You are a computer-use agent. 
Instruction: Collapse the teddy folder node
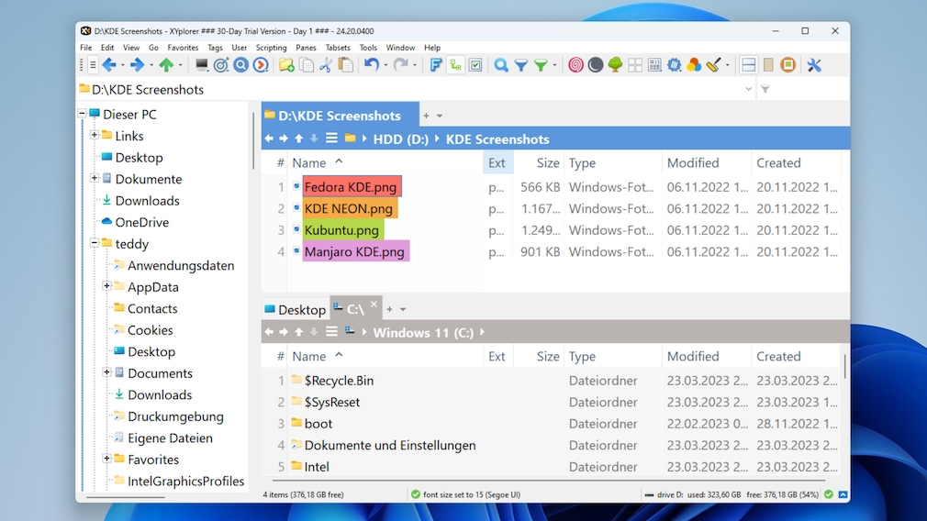click(94, 243)
